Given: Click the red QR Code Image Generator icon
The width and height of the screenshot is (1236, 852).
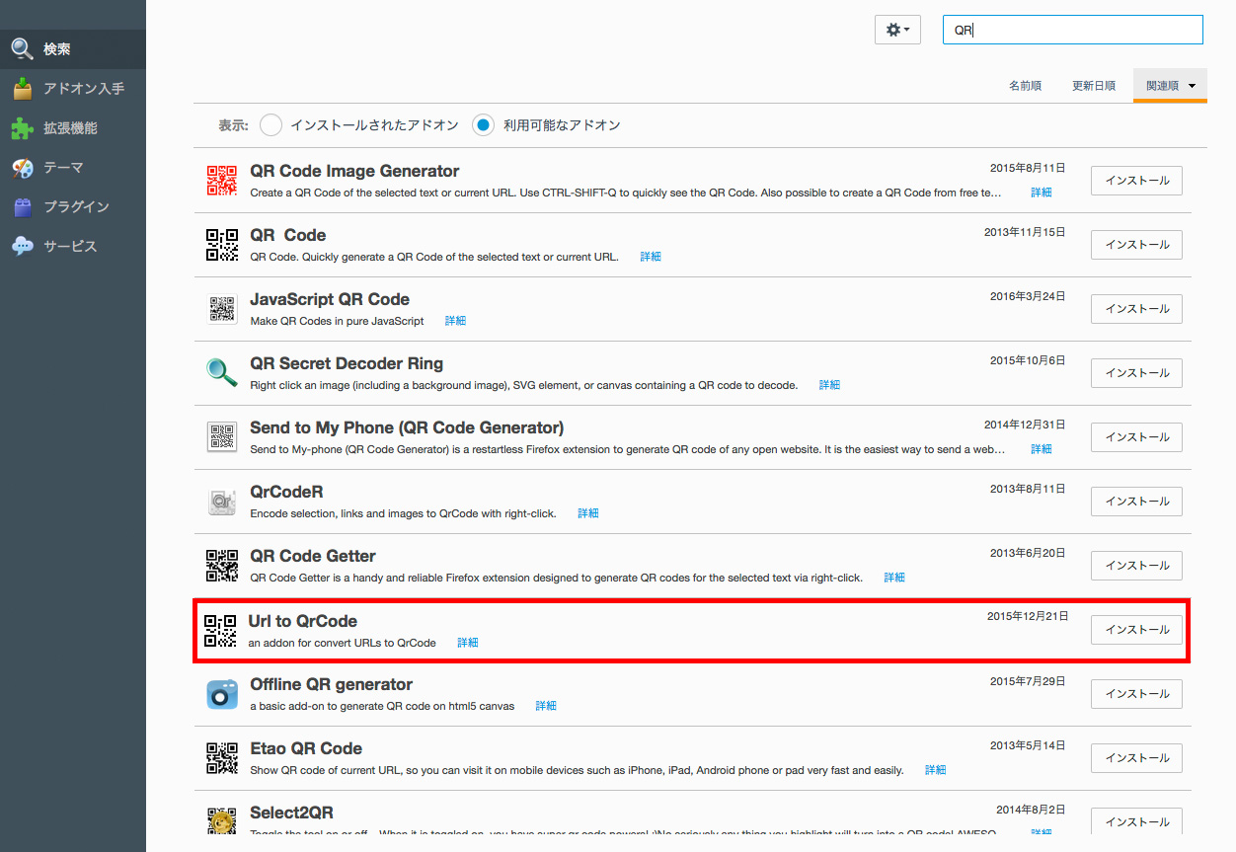Looking at the screenshot, I should pos(222,181).
